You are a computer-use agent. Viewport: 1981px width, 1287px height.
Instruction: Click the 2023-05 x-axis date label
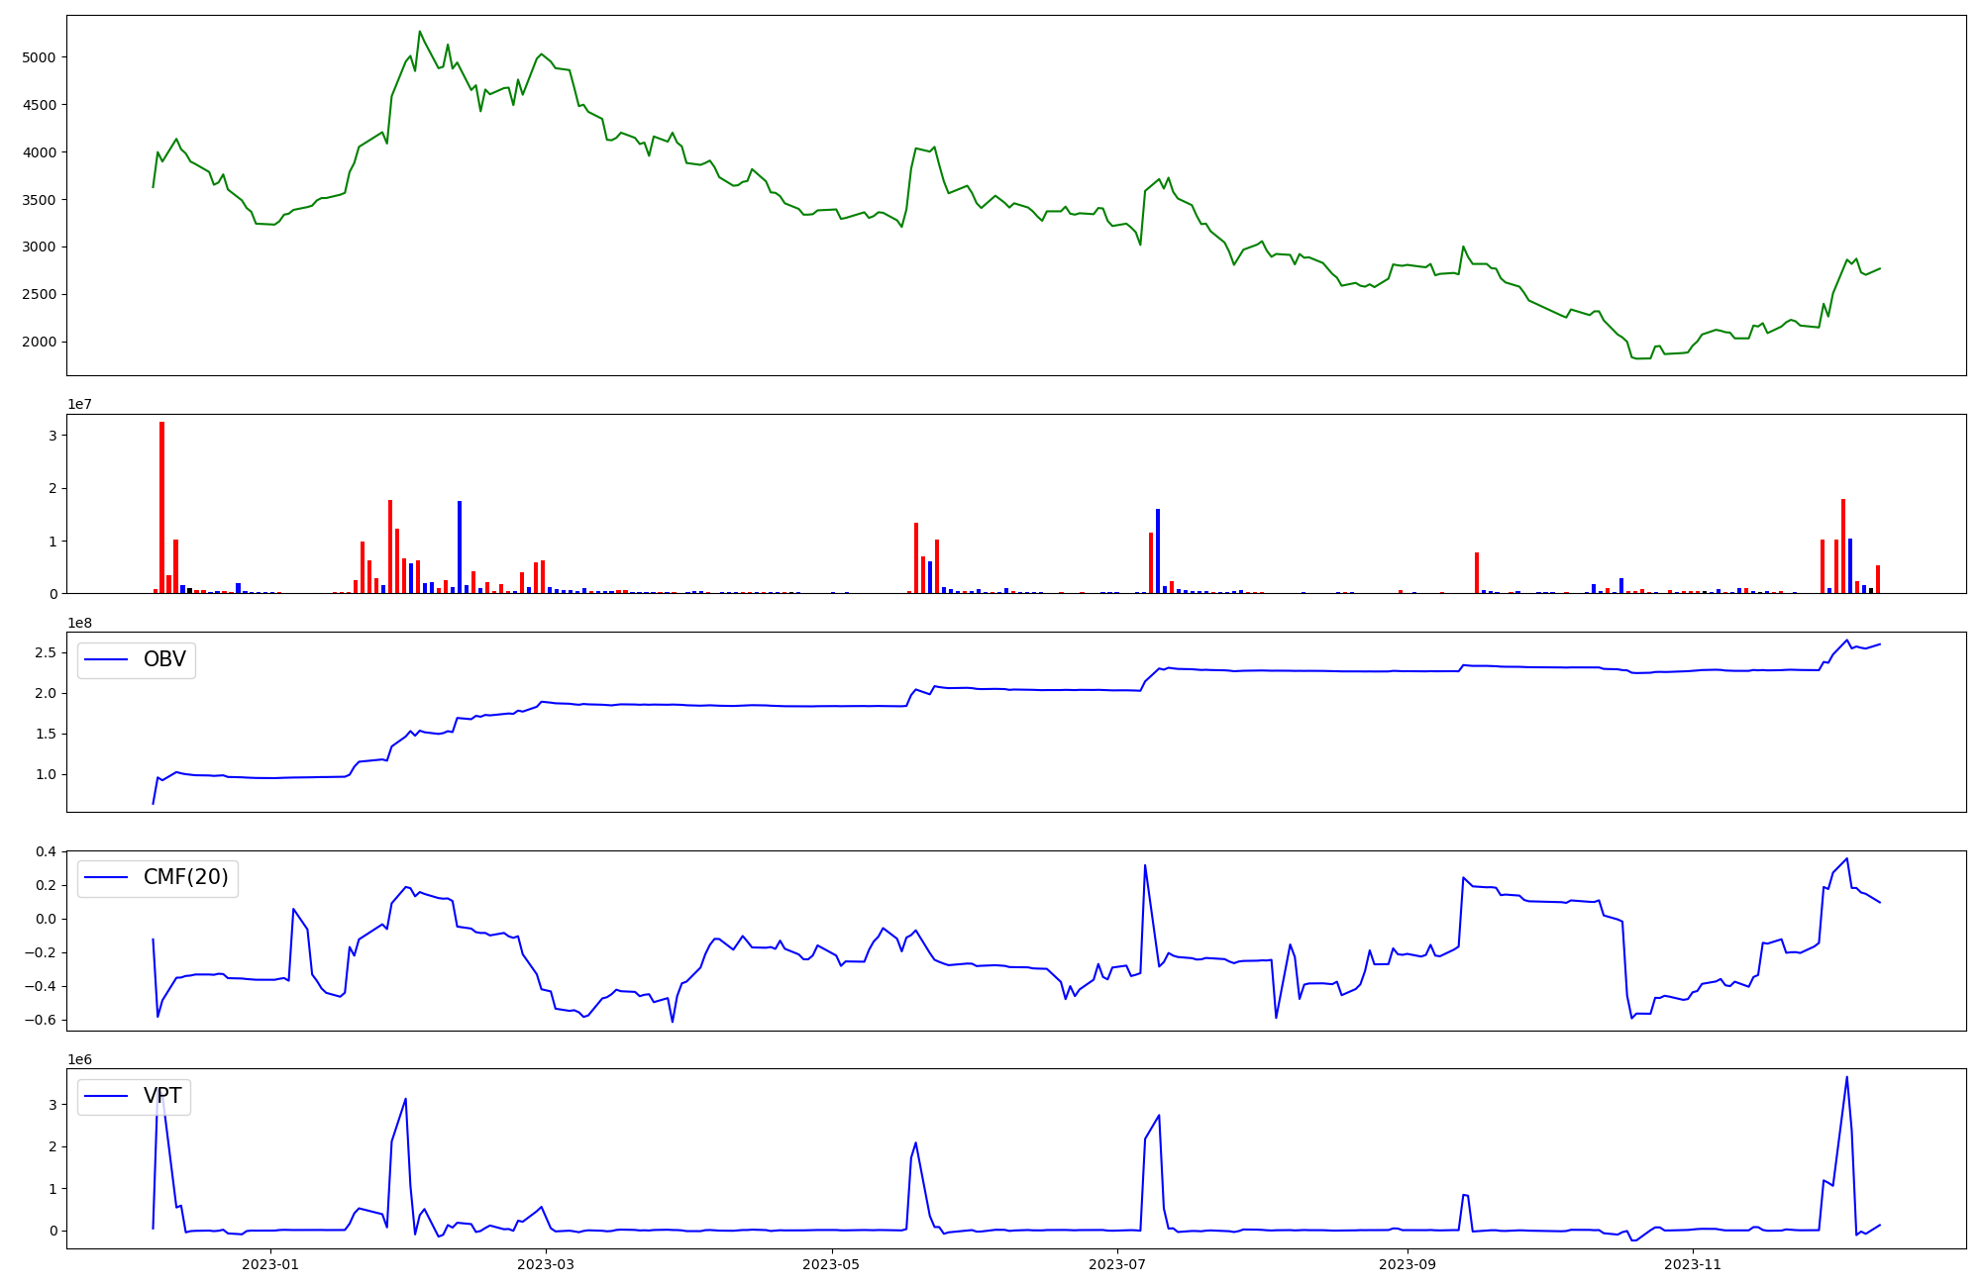831,1264
